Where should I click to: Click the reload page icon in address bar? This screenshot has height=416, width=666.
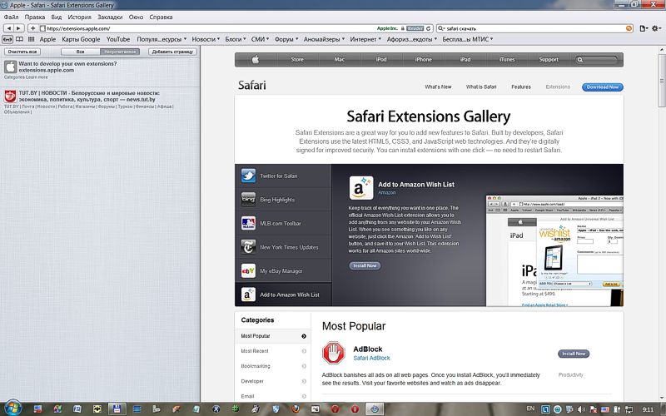[x=429, y=28]
